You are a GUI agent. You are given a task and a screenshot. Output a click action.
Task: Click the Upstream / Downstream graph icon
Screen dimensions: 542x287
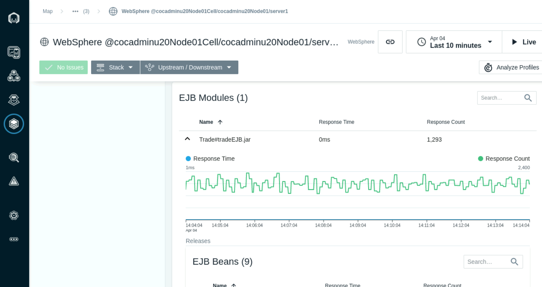[150, 67]
